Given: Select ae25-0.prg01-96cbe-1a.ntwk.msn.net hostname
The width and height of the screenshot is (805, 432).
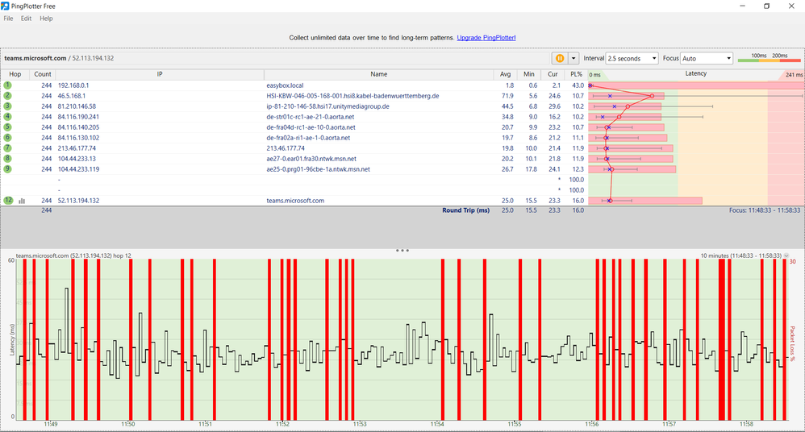Looking at the screenshot, I should coord(318,169).
